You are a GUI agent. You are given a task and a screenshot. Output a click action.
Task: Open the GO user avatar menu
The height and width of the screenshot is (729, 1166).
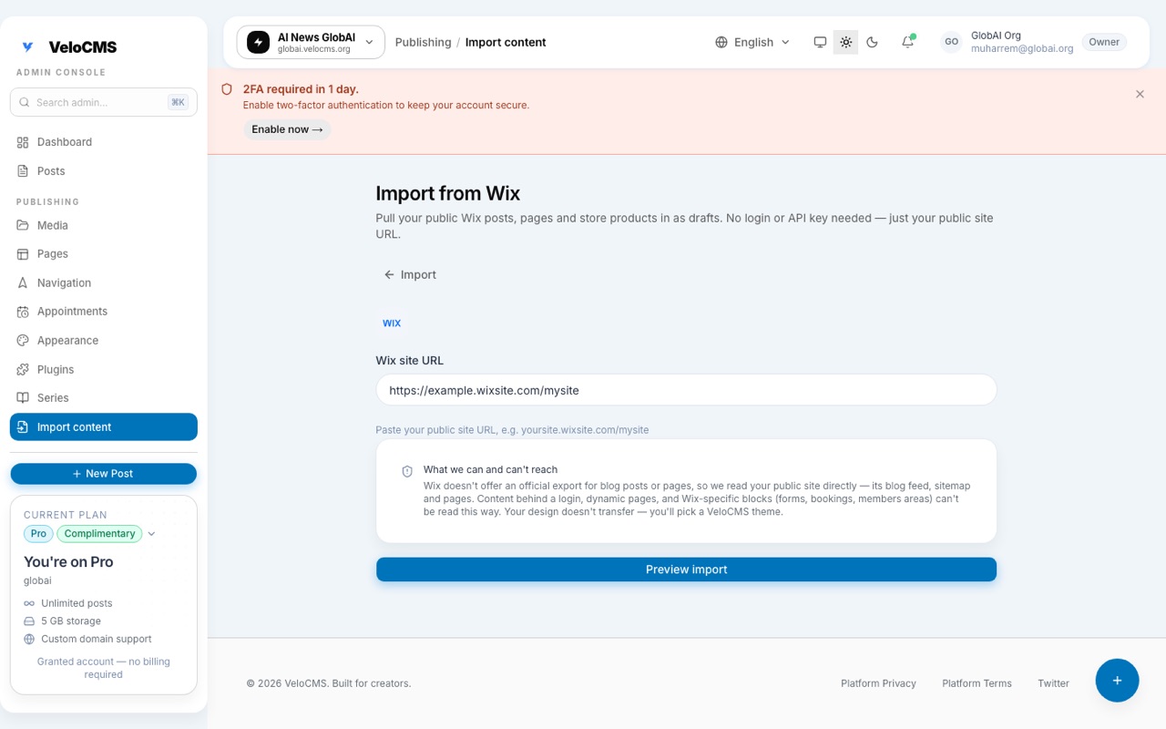point(951,42)
